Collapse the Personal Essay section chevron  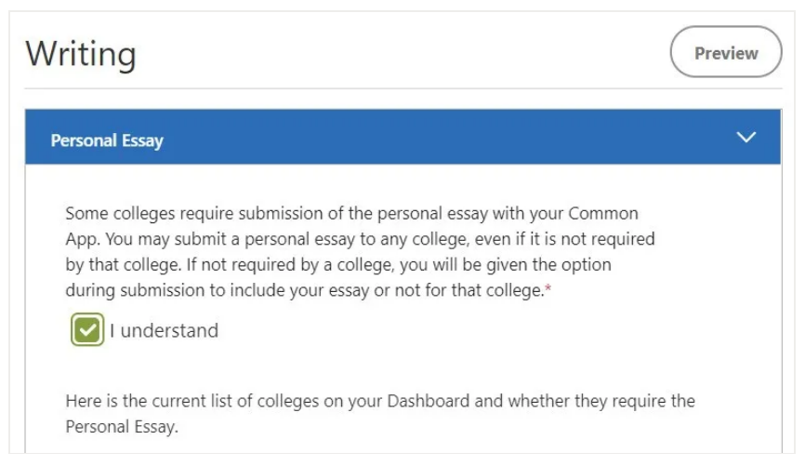746,137
